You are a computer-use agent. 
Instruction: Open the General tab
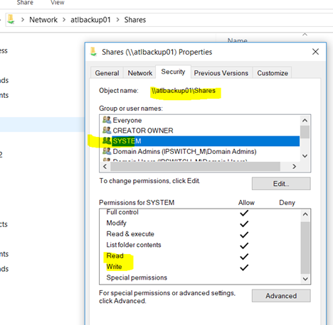tap(107, 73)
